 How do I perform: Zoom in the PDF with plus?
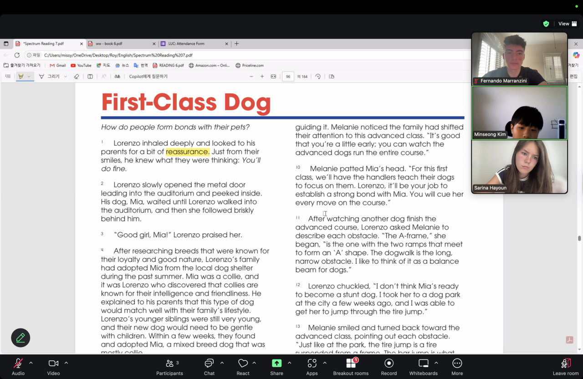point(262,77)
